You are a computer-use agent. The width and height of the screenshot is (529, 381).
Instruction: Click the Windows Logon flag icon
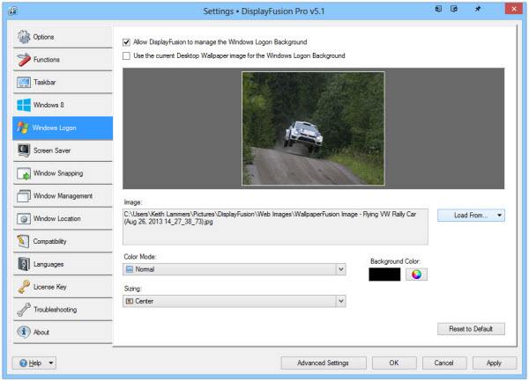click(23, 128)
